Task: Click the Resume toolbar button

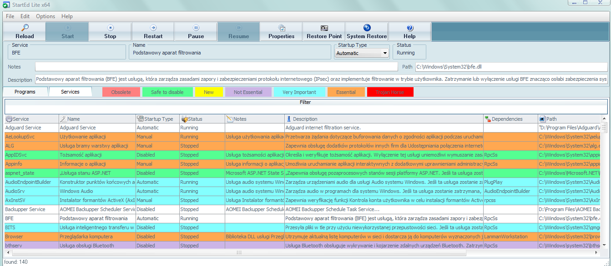Action: (238, 32)
